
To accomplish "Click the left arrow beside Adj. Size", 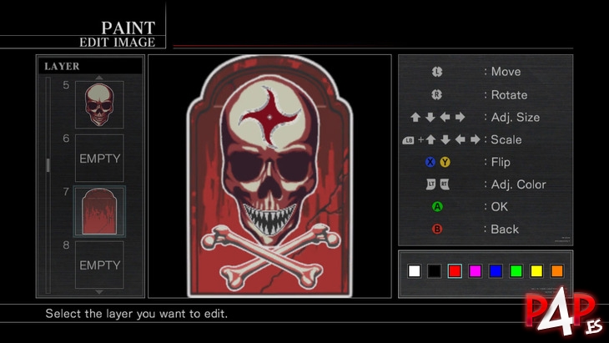I will pos(445,117).
